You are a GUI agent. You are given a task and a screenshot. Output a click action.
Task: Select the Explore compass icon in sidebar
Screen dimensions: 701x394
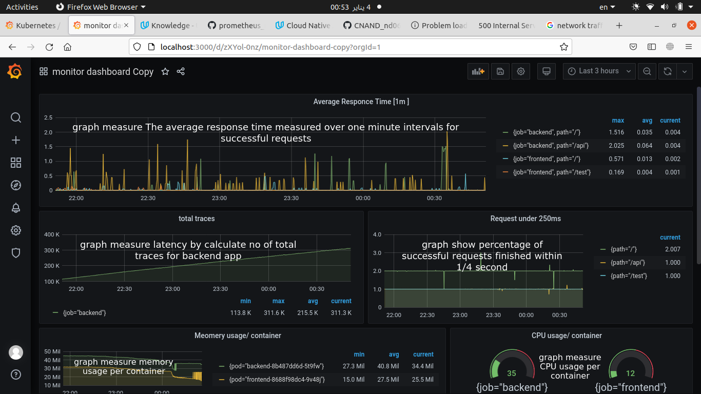click(15, 185)
